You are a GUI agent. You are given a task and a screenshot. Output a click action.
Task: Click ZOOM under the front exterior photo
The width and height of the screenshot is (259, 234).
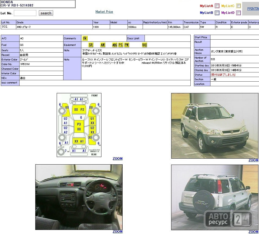pyautogui.click(x=253, y=160)
